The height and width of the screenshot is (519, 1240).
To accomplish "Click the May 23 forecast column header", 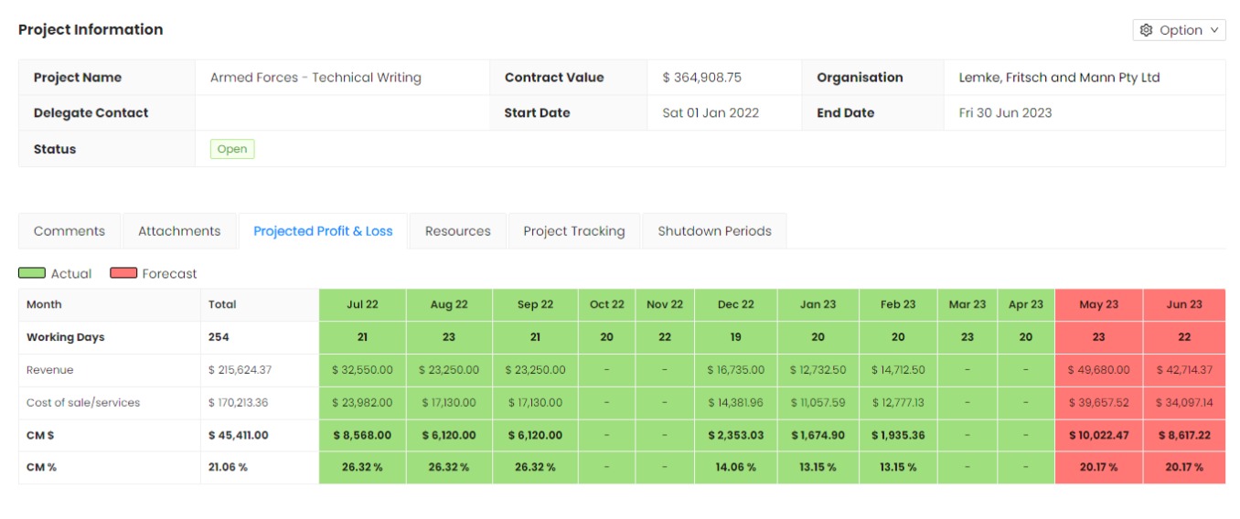I will 1098,304.
